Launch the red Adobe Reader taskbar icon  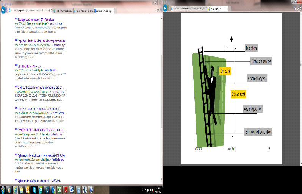[x=65, y=189]
